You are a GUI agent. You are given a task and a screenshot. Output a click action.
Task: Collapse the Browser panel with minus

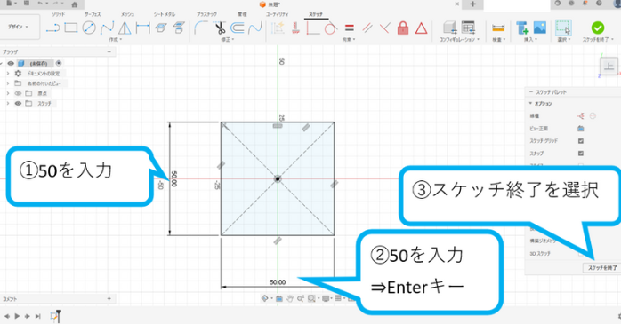[109, 51]
